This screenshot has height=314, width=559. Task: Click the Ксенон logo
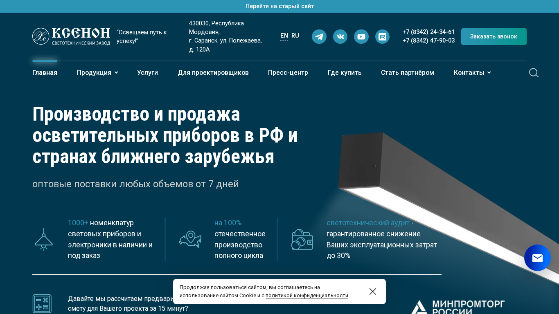(x=71, y=36)
